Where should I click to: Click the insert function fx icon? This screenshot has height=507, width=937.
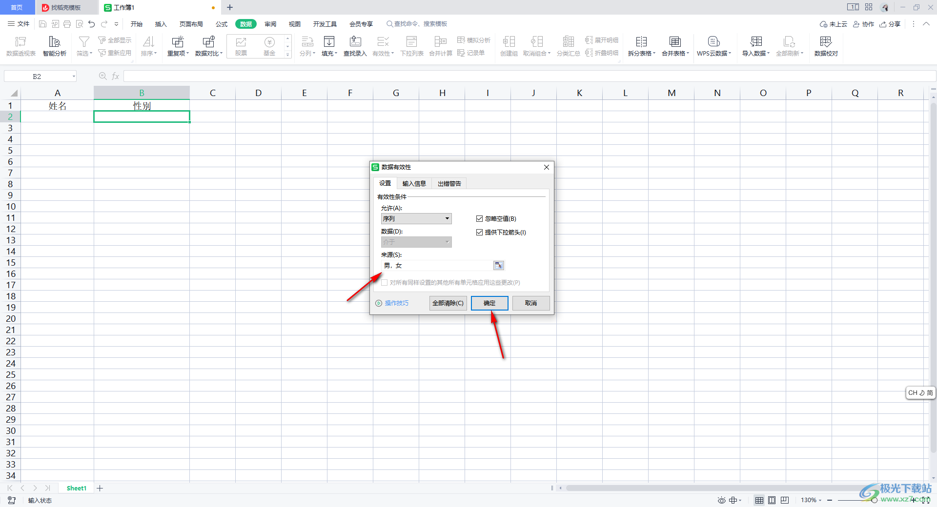[116, 76]
